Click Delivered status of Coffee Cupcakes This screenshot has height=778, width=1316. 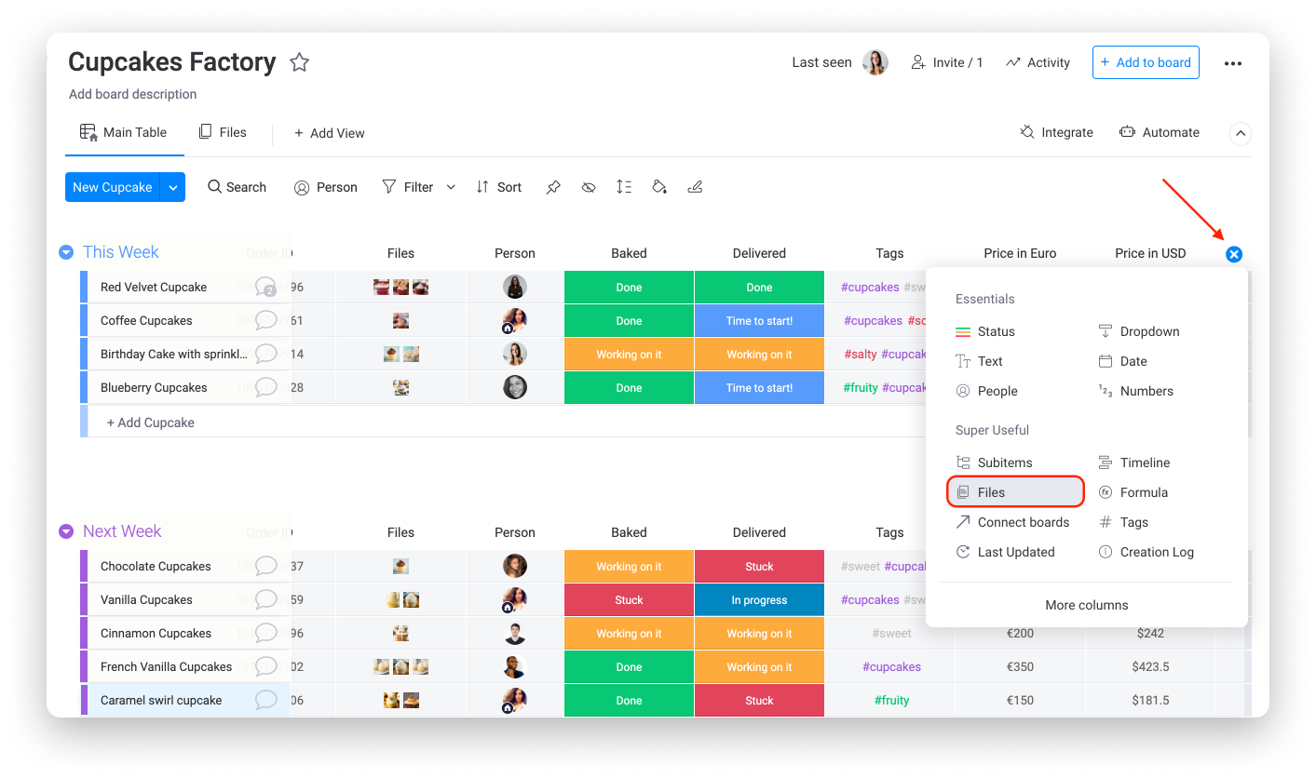click(x=759, y=320)
